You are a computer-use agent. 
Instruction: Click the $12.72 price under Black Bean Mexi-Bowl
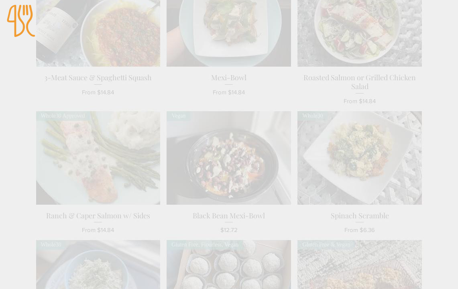pos(229,230)
